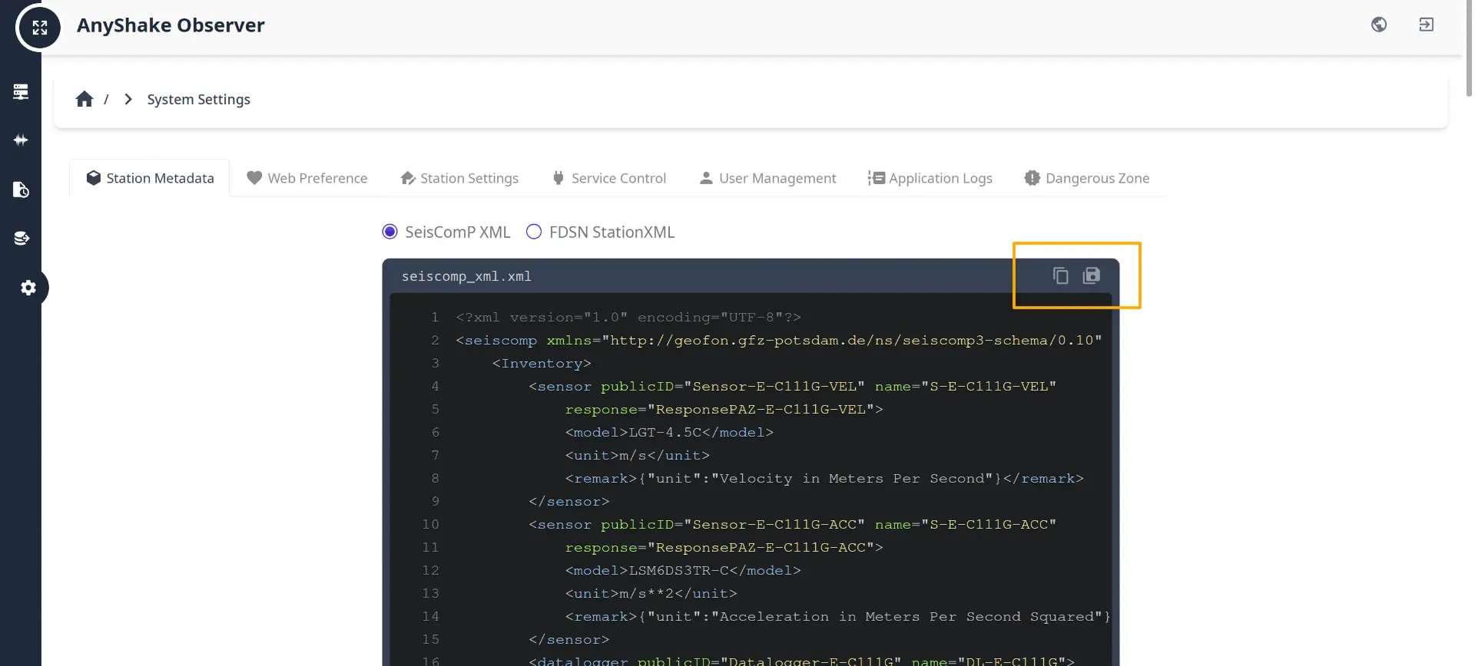1475x666 pixels.
Task: Click the AnyShake Observer title
Action: click(171, 25)
